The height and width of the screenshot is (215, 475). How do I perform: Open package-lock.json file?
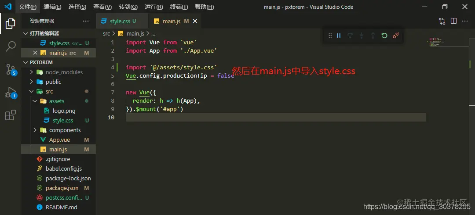coord(58,179)
